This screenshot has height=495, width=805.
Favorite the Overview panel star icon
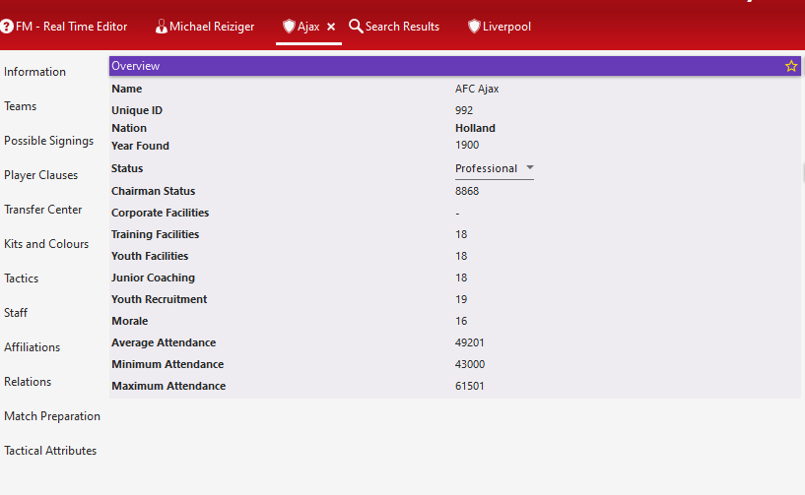point(791,66)
